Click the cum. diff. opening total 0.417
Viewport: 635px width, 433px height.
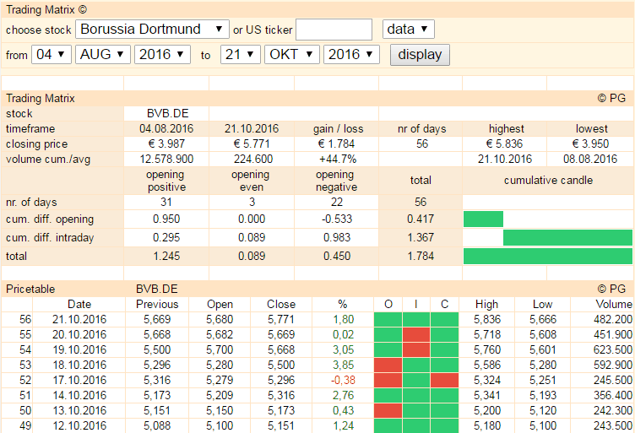coord(421,219)
